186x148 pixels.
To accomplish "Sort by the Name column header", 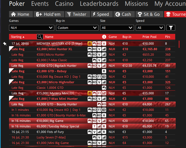I will click(49, 37).
